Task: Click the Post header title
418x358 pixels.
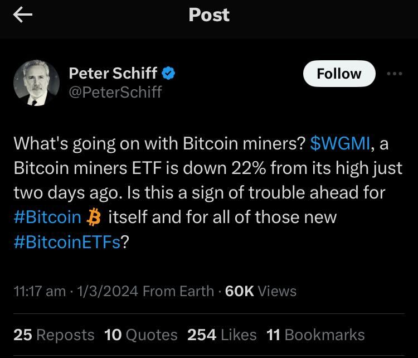Action: tap(209, 15)
